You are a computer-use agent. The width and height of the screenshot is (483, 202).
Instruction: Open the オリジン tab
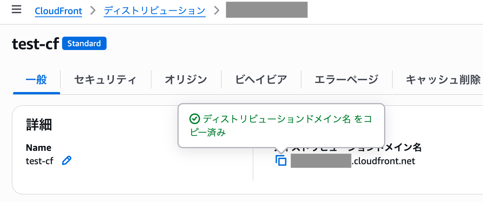[x=186, y=80]
